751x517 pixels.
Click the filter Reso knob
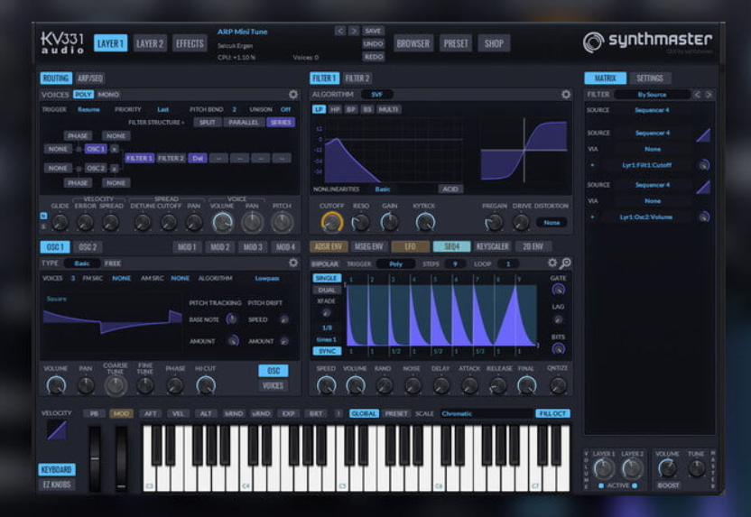(x=361, y=222)
